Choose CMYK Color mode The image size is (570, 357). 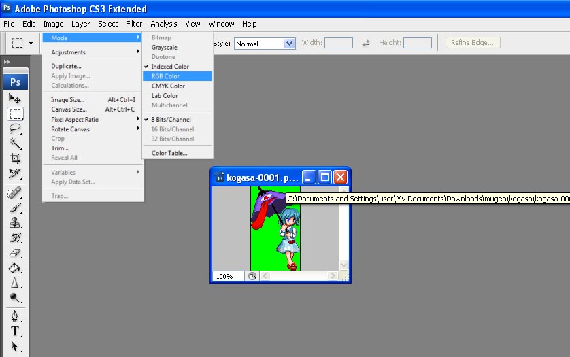[x=177, y=86]
